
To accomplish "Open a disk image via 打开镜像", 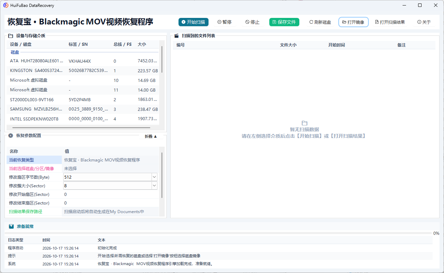I will (354, 22).
